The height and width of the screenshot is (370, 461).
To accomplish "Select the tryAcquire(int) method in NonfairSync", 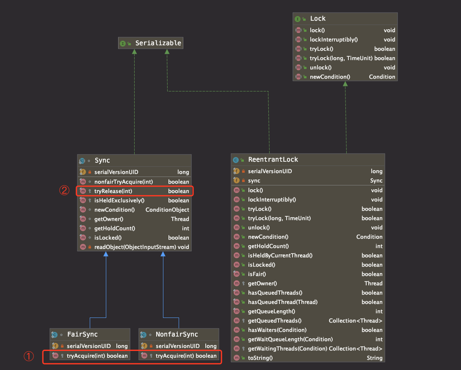I will click(179, 356).
